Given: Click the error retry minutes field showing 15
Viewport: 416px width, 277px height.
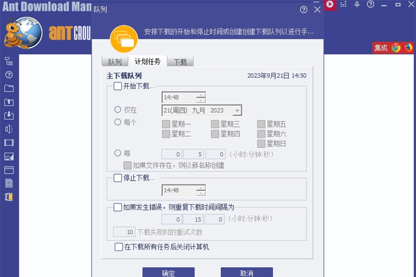Looking at the screenshot, I should pos(193,219).
